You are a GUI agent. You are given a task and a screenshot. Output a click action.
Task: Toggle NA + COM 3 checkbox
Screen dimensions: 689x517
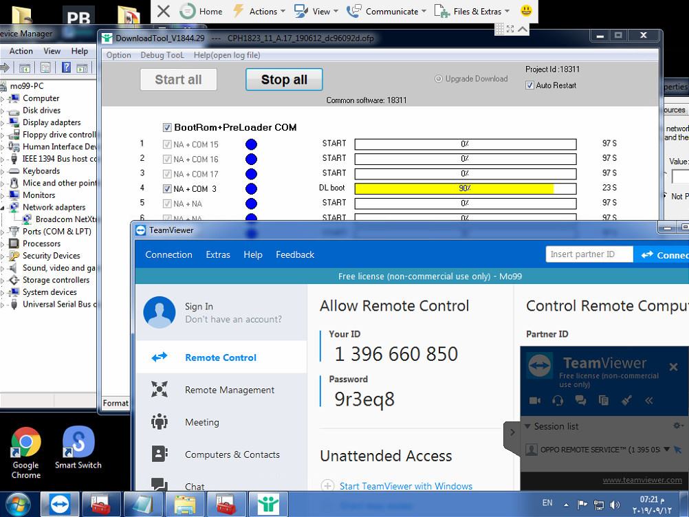tap(167, 188)
